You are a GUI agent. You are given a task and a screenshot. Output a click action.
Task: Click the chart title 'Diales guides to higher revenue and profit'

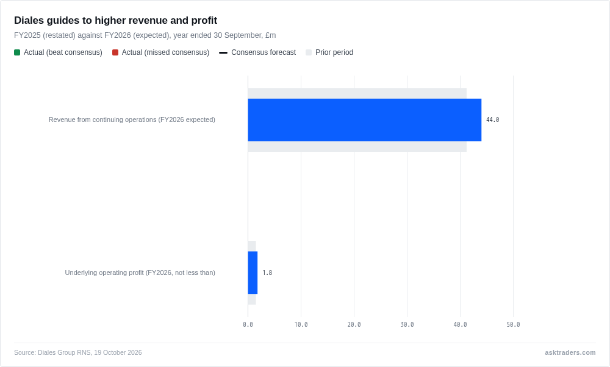pos(115,20)
